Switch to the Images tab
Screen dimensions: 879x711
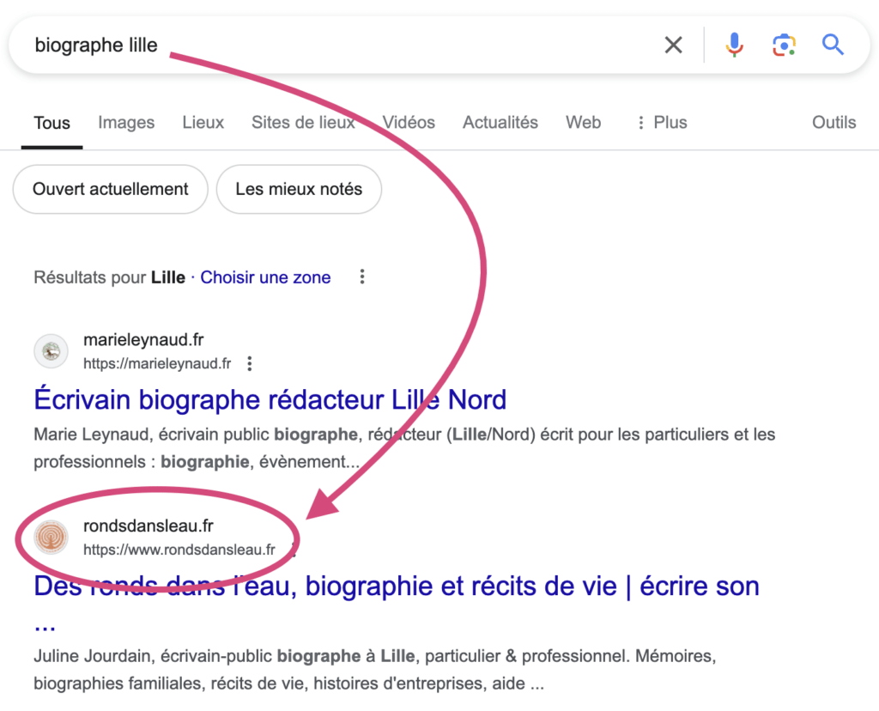[x=126, y=123]
